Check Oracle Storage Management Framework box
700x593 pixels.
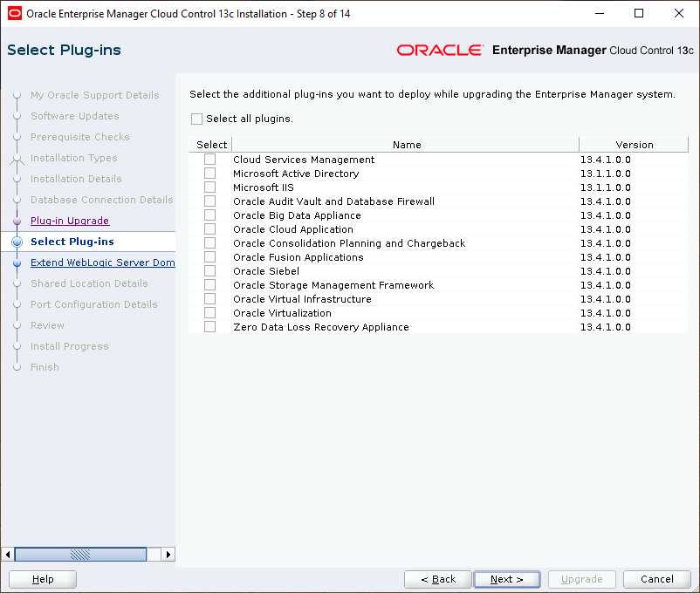[209, 284]
